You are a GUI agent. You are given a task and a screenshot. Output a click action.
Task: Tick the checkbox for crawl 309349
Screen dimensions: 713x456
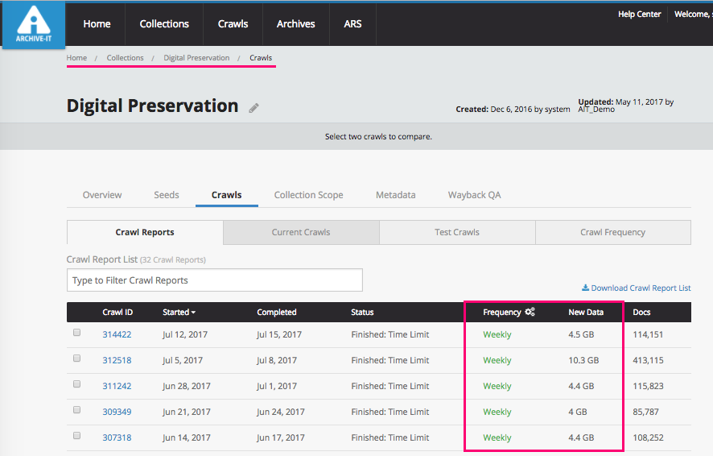click(77, 410)
